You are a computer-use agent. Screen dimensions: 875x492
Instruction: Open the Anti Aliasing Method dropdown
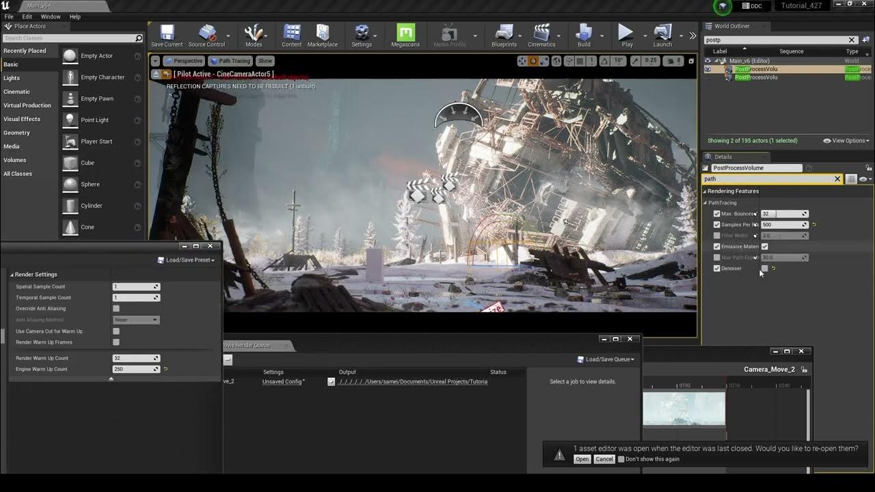[136, 320]
